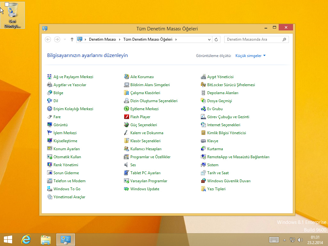Open the Ses speaker icon
Screen dimensions: 328x246
(127, 165)
